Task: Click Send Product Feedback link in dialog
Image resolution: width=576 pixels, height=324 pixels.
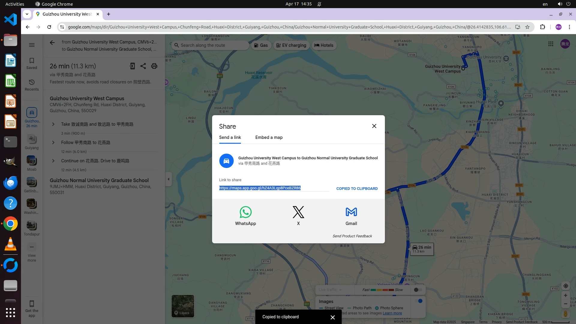Action: (352, 236)
